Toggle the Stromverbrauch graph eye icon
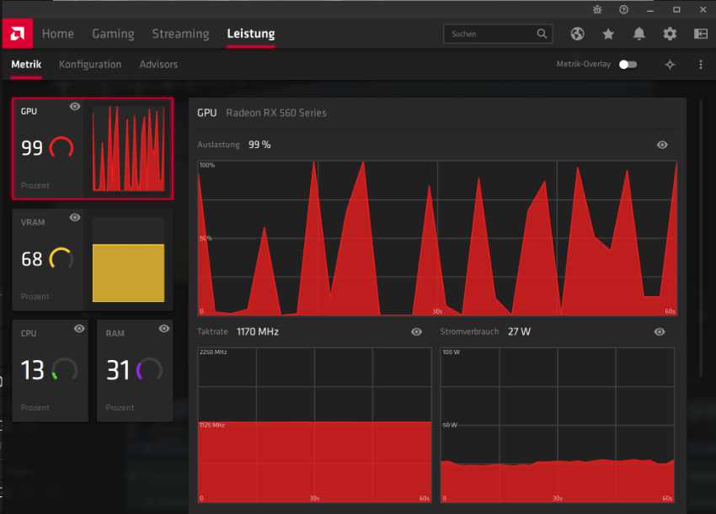The height and width of the screenshot is (514, 716). [x=660, y=332]
